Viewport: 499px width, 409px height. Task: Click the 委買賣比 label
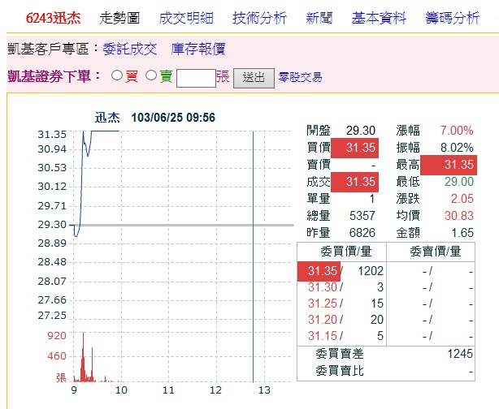(x=339, y=371)
